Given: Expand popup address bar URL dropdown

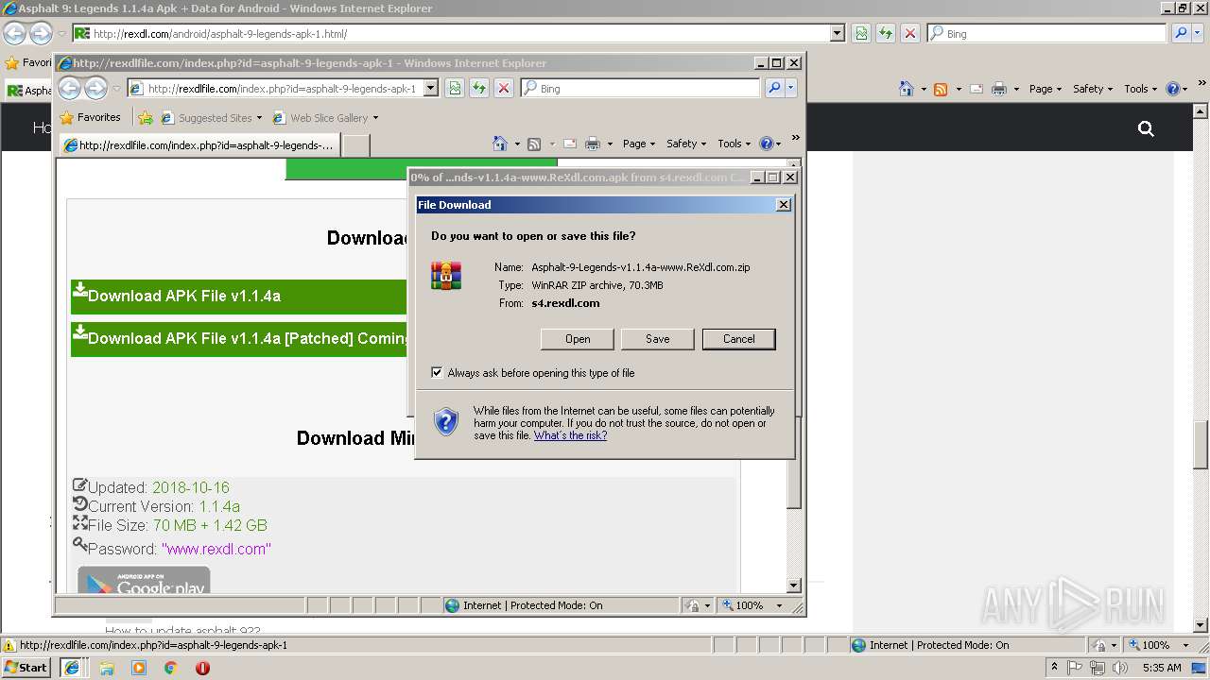Looking at the screenshot, I should click(x=431, y=88).
